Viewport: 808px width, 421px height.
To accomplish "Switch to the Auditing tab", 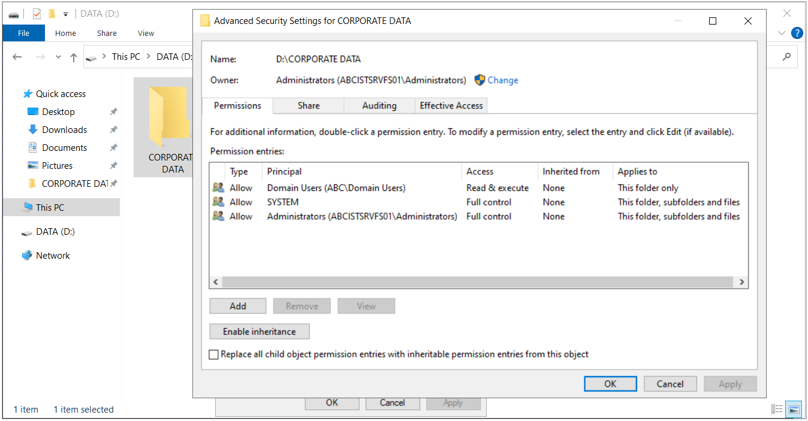I will (379, 106).
